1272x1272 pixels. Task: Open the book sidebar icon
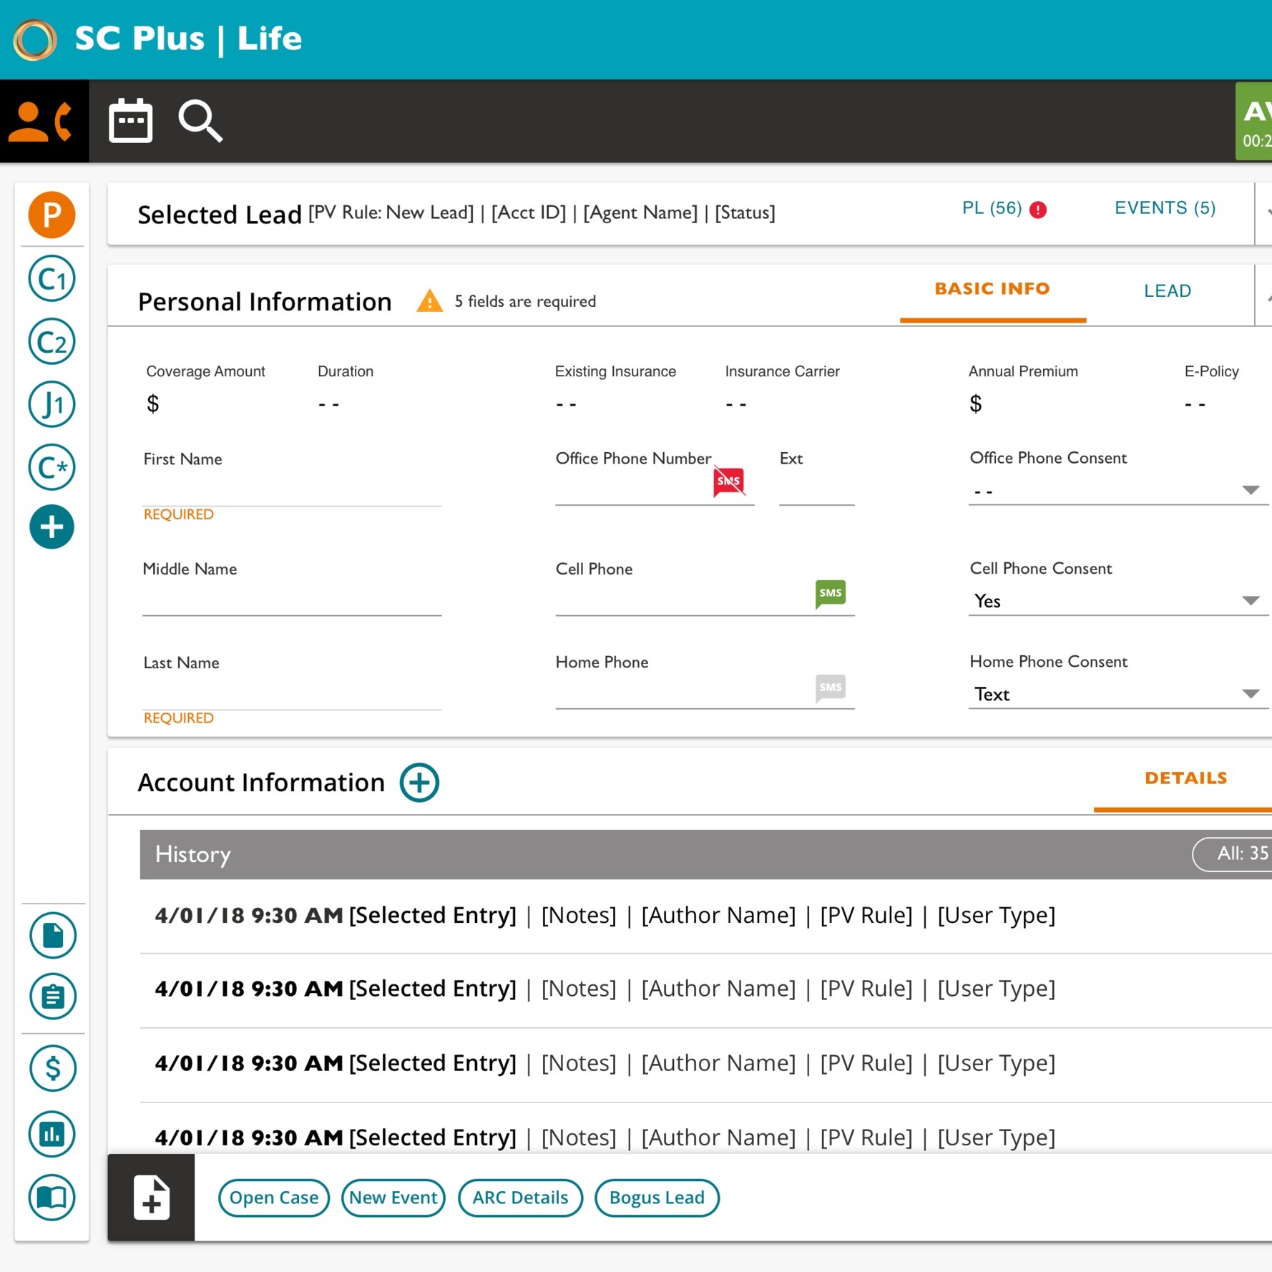(x=52, y=1197)
